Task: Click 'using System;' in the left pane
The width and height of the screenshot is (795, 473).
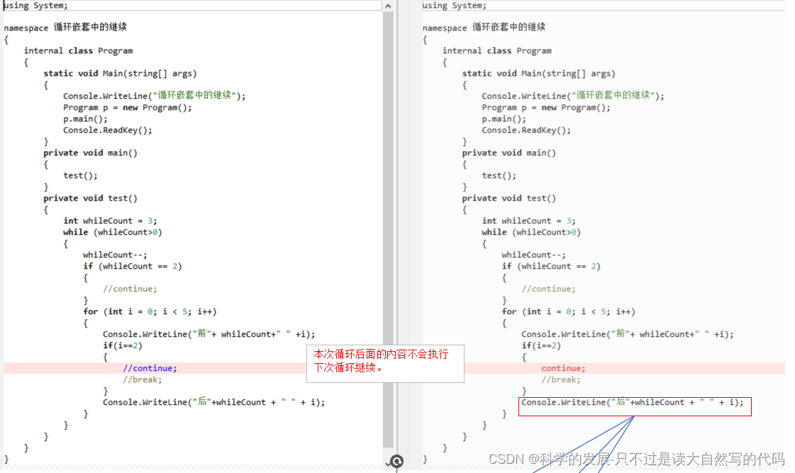Action: (x=35, y=6)
